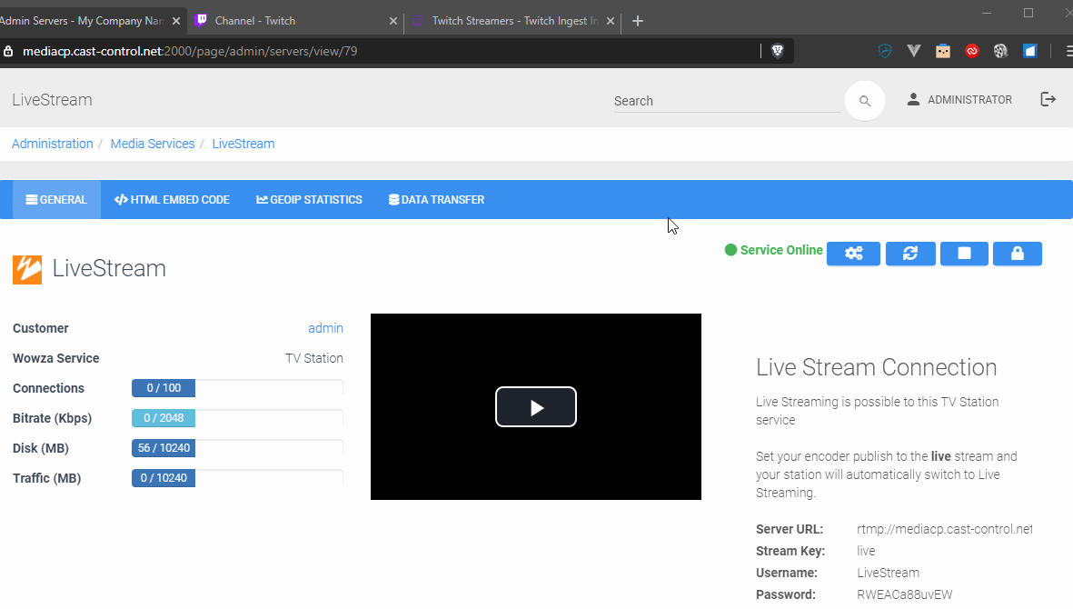Stop the service with the square button
This screenshot has height=609, width=1073.
964,254
